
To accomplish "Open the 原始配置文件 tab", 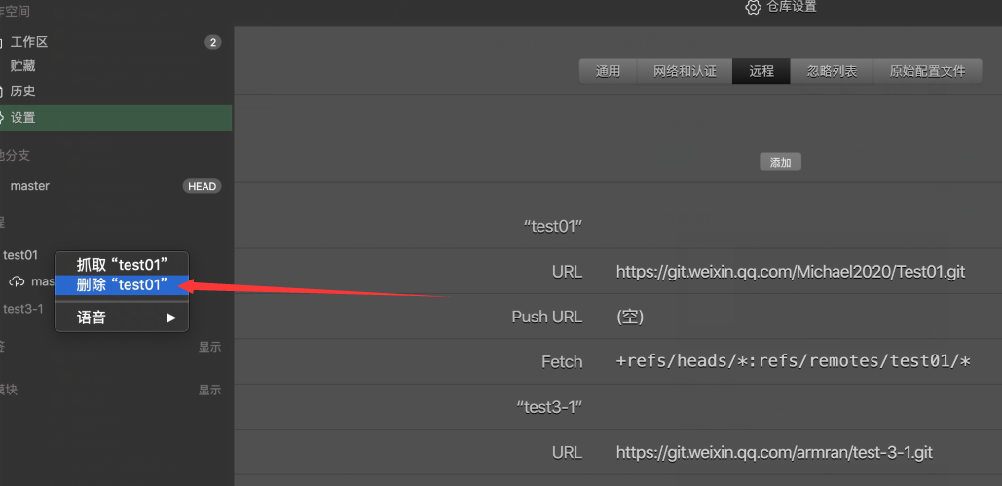I will point(927,71).
